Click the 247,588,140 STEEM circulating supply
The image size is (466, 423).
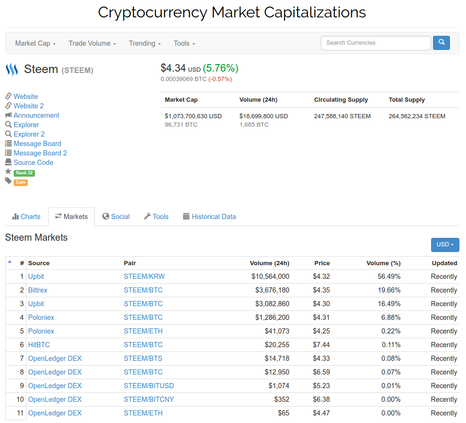[342, 116]
